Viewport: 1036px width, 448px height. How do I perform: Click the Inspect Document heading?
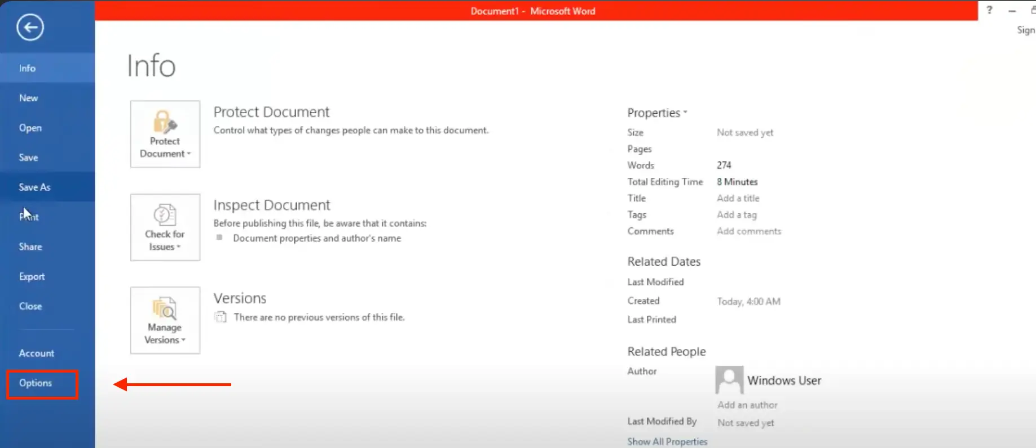tap(272, 205)
